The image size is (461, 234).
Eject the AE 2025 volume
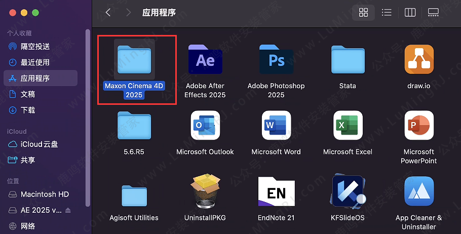click(x=68, y=210)
